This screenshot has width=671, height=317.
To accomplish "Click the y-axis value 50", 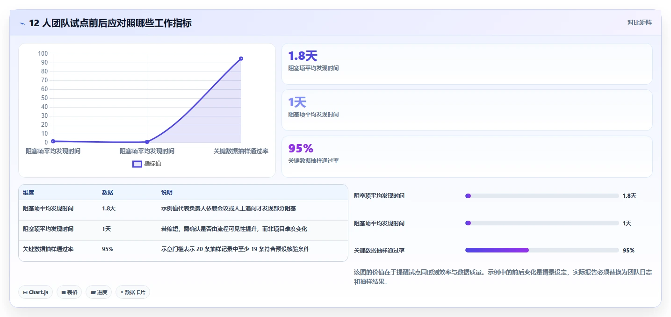I will pyautogui.click(x=44, y=98).
